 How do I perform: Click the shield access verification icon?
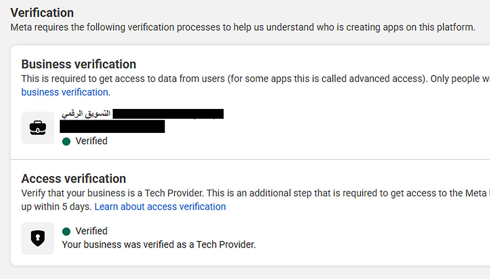click(38, 238)
